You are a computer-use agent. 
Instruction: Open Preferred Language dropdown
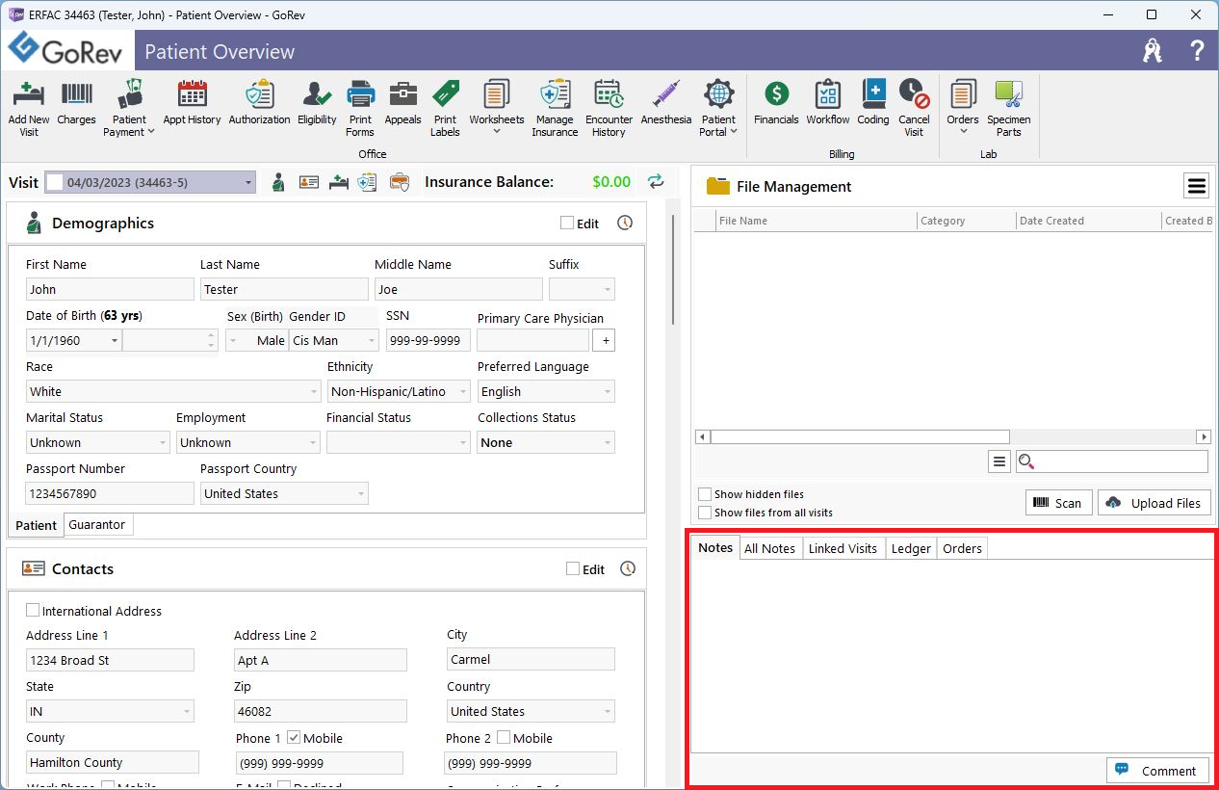(608, 392)
